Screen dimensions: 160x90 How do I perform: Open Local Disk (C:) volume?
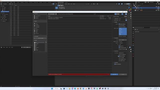pos(38,16)
